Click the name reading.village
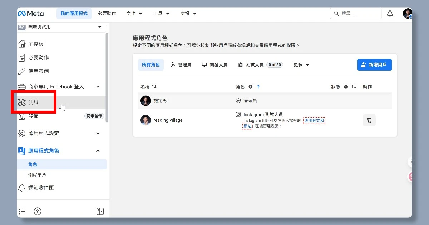429x225 pixels. click(168, 120)
